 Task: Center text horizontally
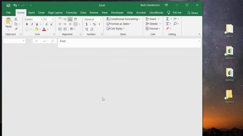[65, 24]
